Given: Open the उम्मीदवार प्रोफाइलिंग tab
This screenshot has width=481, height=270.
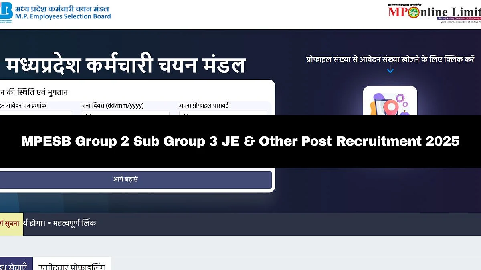Looking at the screenshot, I should (72, 264).
